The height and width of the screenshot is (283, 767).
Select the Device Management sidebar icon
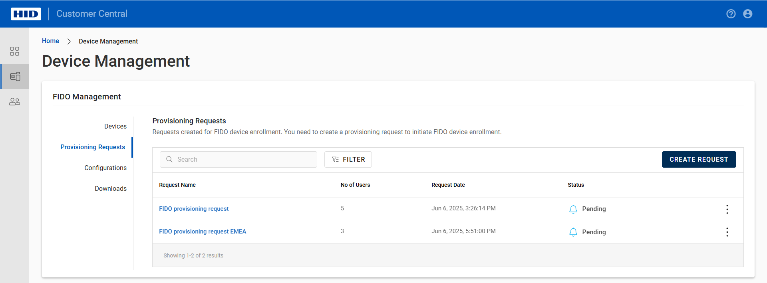15,76
